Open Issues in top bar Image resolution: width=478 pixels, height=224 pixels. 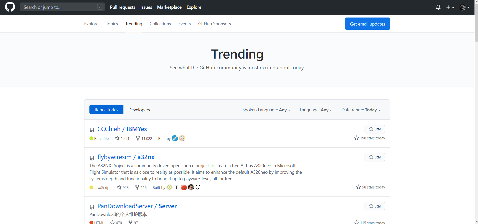coord(146,7)
